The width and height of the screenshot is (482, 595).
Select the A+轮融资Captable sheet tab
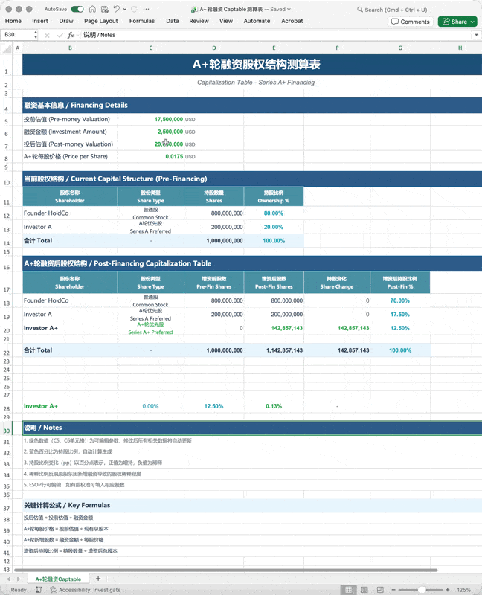tap(58, 579)
